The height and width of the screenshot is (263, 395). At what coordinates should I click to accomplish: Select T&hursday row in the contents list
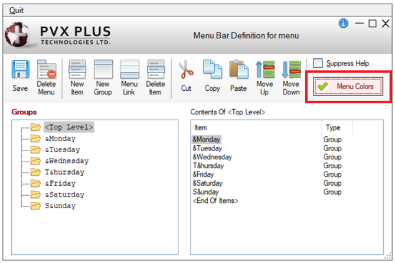(x=209, y=166)
